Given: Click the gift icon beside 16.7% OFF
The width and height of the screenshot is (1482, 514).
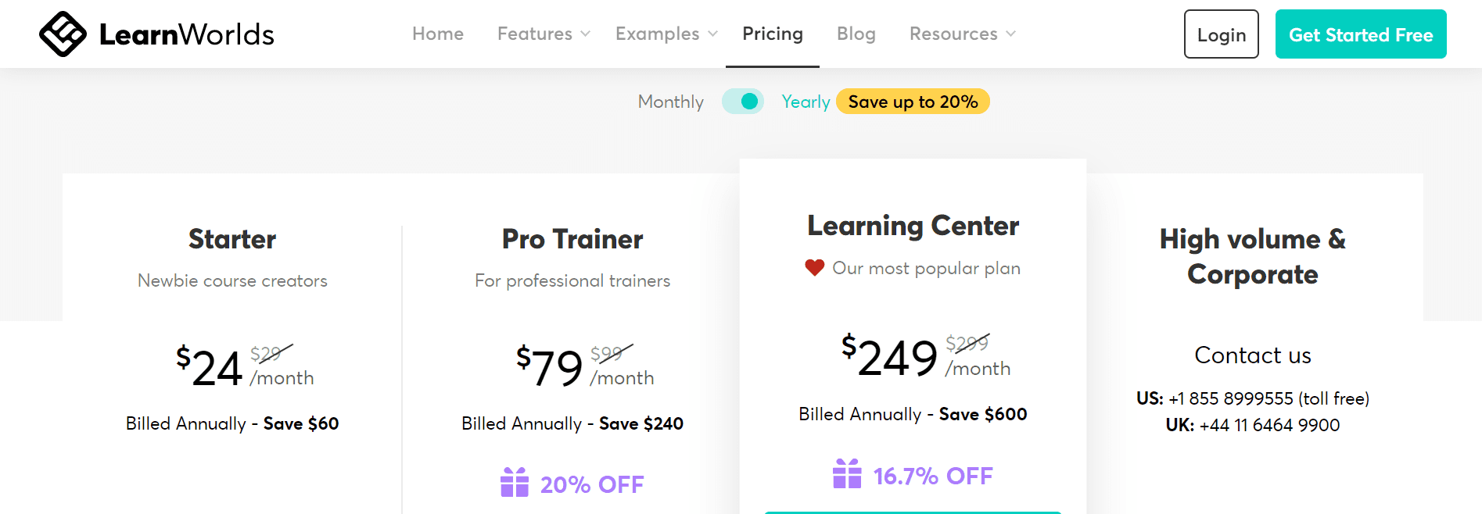Looking at the screenshot, I should click(847, 473).
